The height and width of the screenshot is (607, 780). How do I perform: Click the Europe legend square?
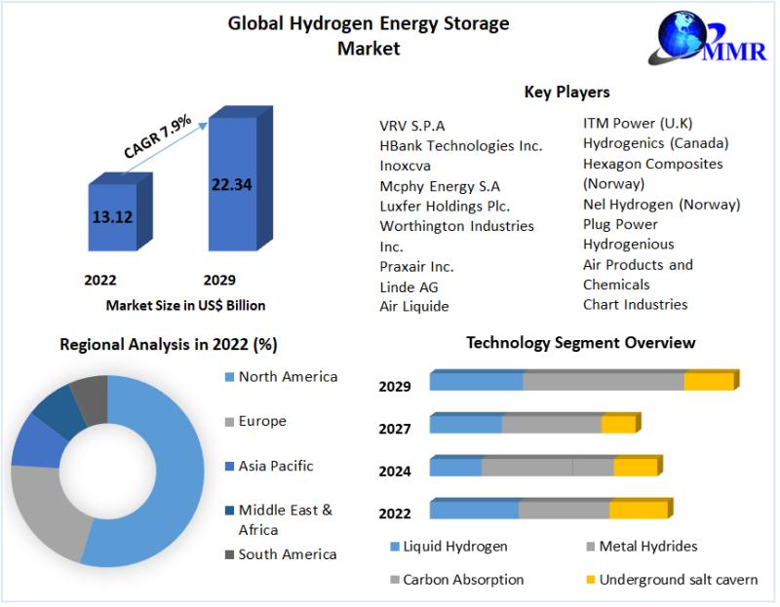point(229,422)
